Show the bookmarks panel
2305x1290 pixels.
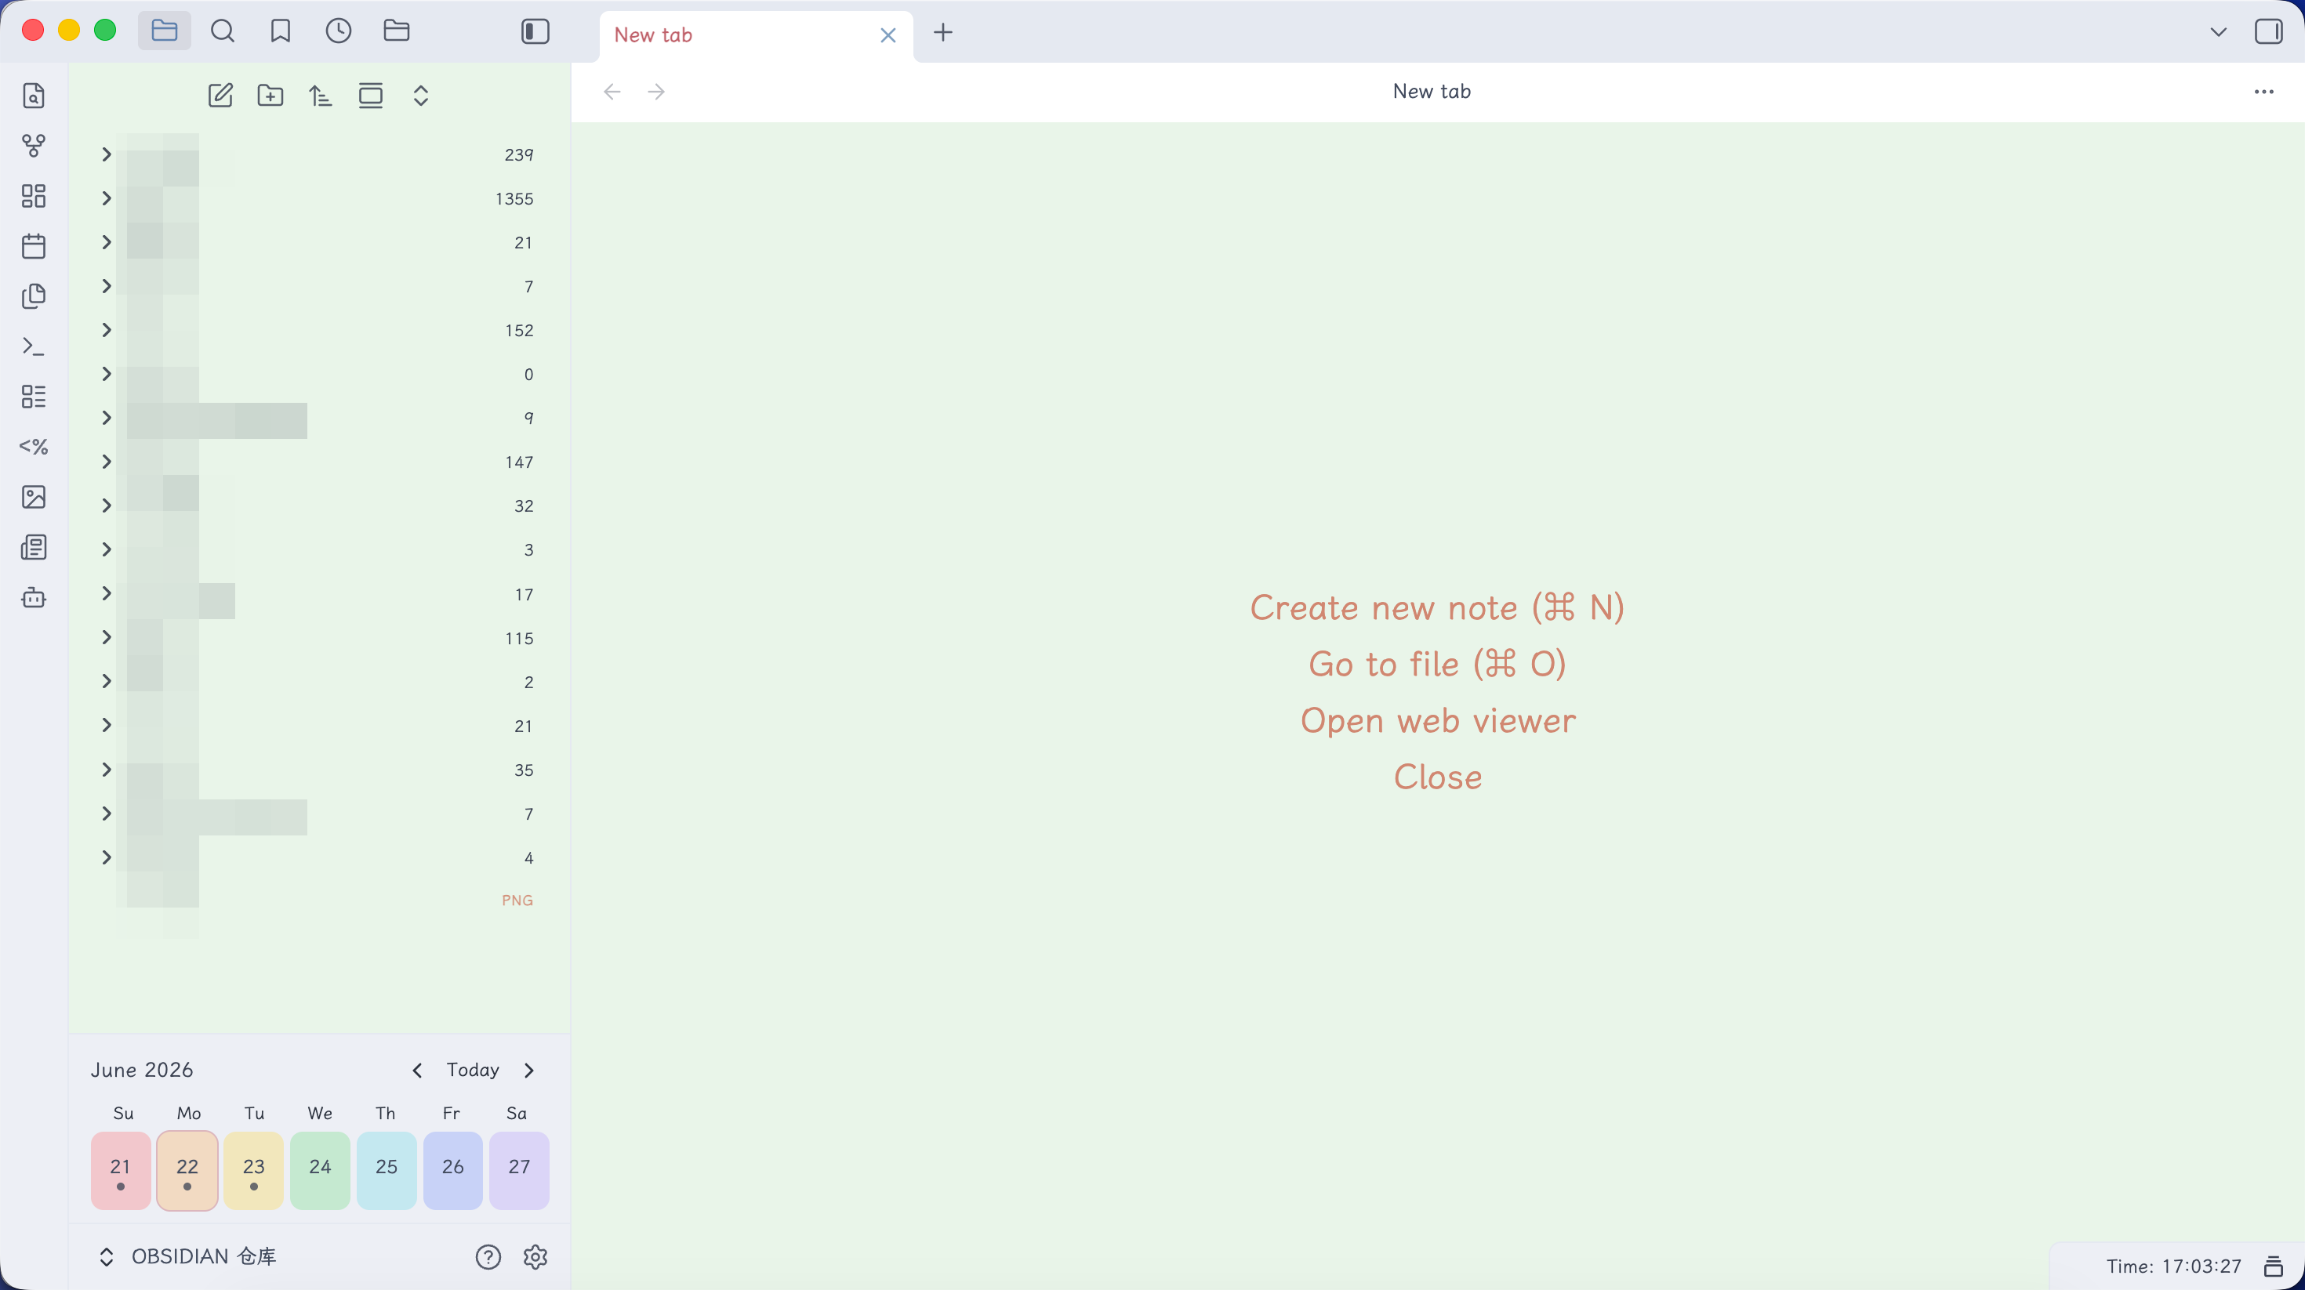pyautogui.click(x=280, y=31)
